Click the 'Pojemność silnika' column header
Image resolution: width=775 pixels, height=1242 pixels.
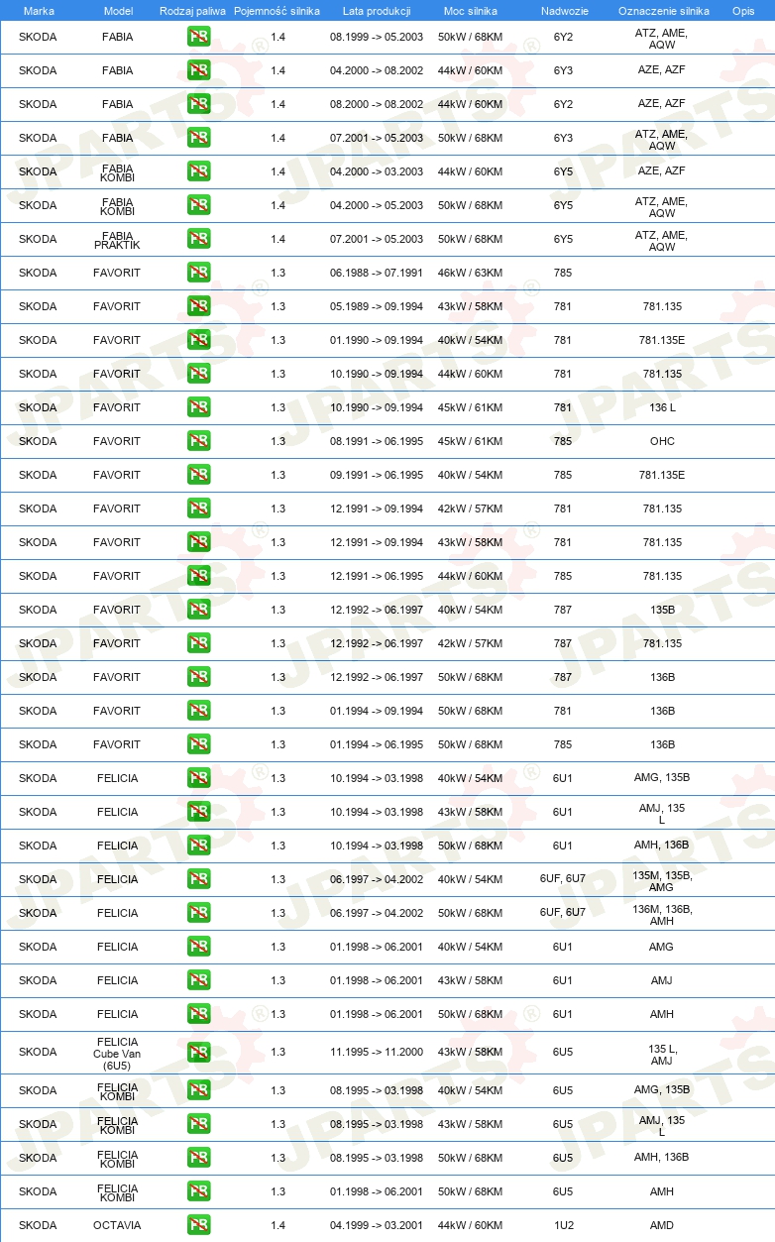pos(277,10)
